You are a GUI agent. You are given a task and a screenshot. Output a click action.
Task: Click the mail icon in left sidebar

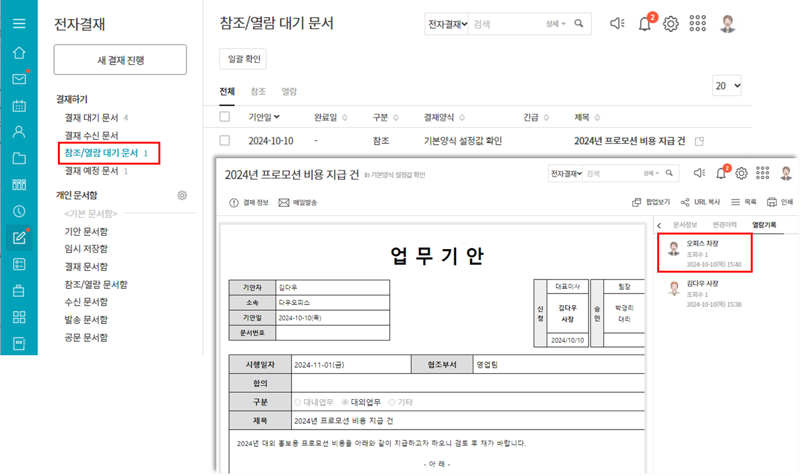pos(19,79)
